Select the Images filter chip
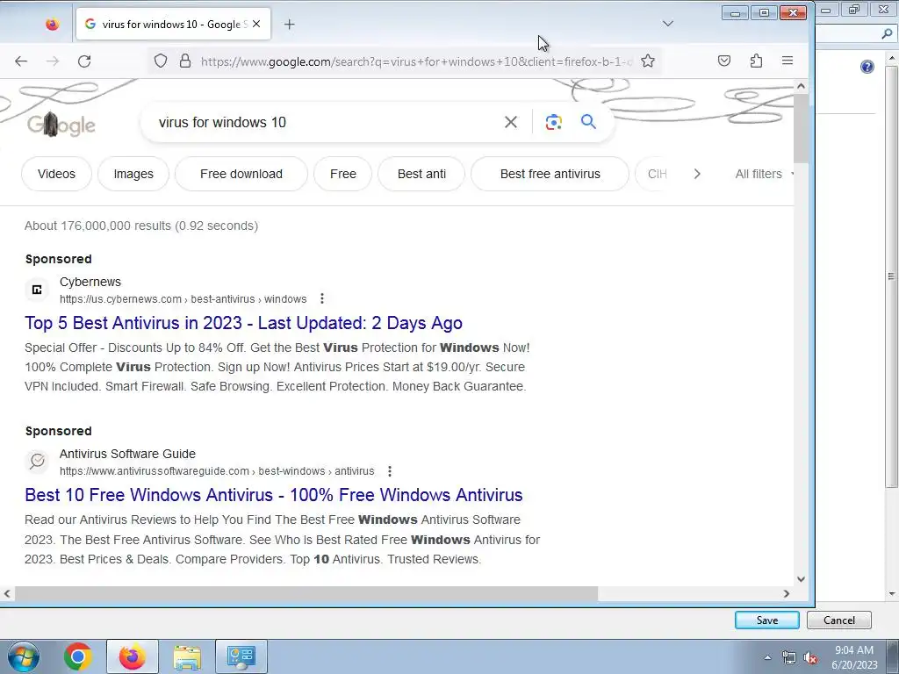 (133, 174)
